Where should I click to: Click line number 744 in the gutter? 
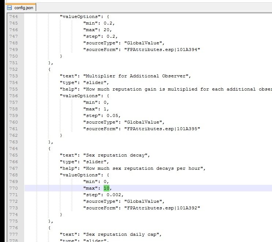[14, 16]
